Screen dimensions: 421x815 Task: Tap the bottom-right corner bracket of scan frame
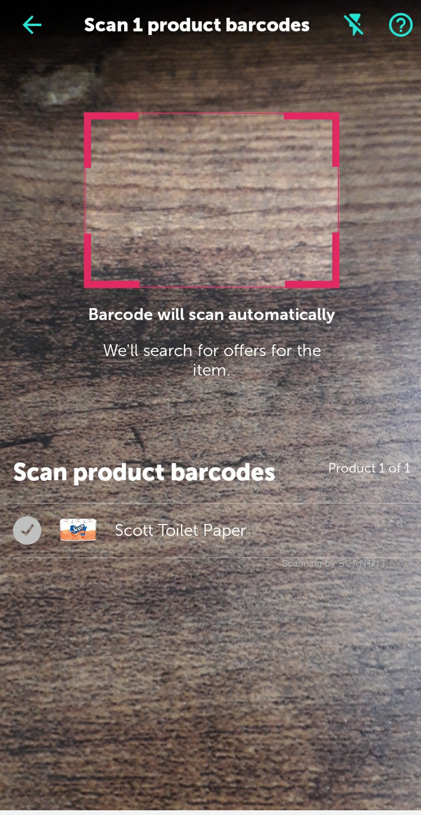click(x=312, y=261)
